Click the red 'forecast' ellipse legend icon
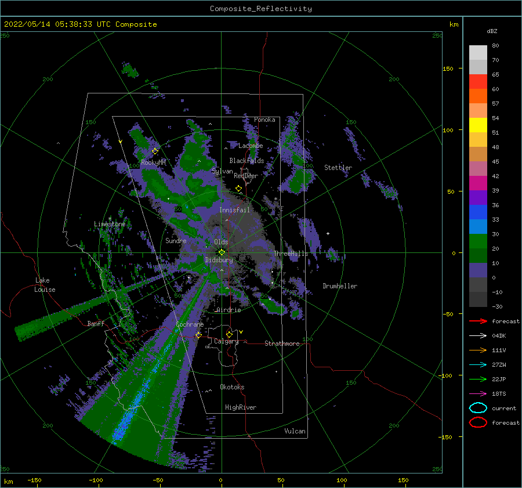Viewport: 522px width, 488px height. click(478, 422)
